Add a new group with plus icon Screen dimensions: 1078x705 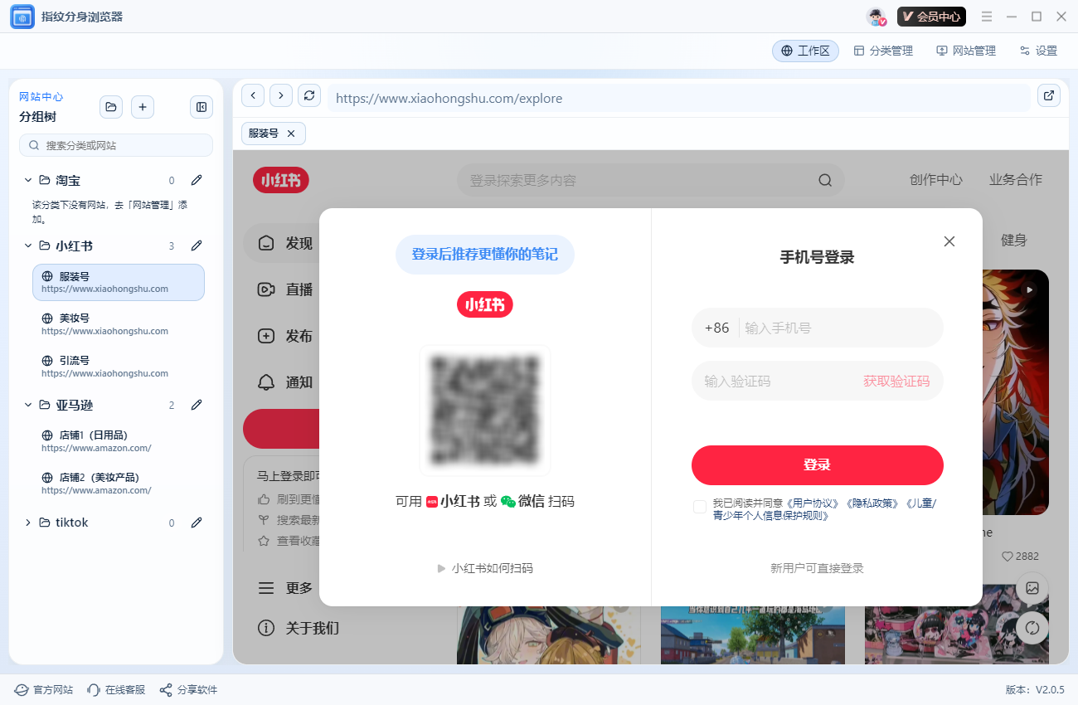[x=143, y=107]
